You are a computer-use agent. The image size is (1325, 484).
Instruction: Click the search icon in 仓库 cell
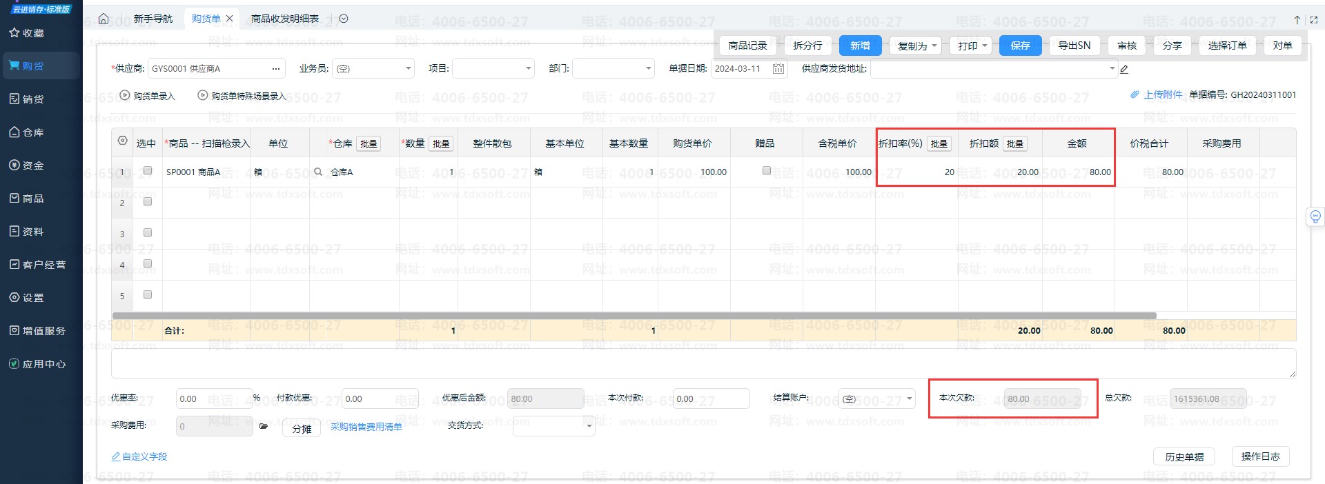318,172
